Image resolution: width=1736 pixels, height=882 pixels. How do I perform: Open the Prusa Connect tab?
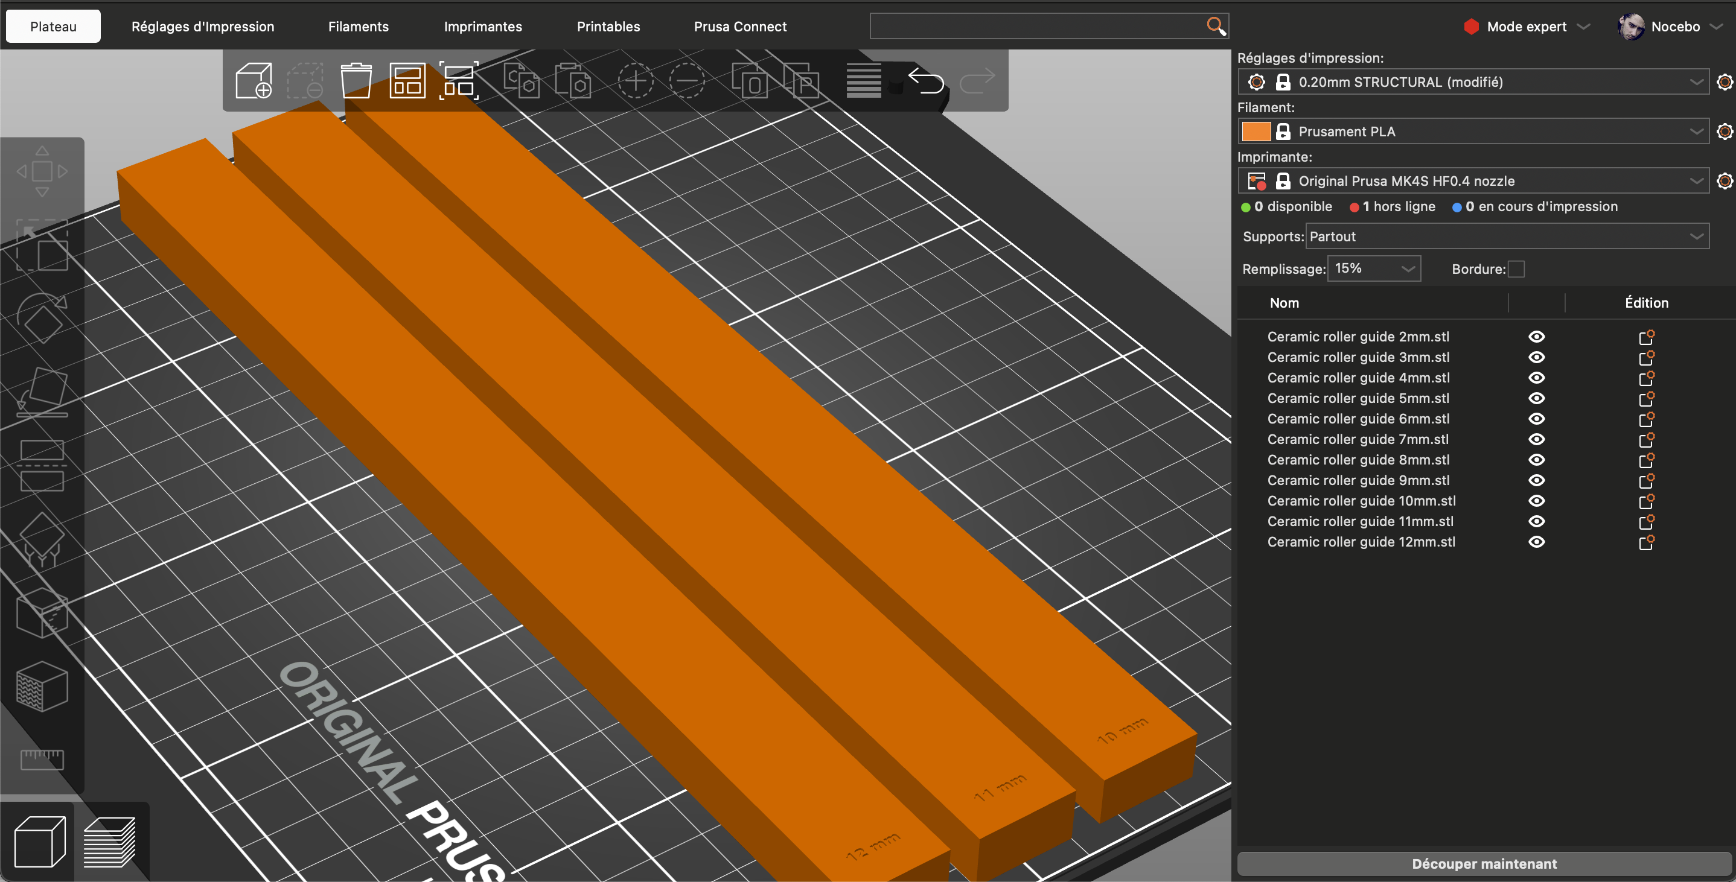[740, 27]
